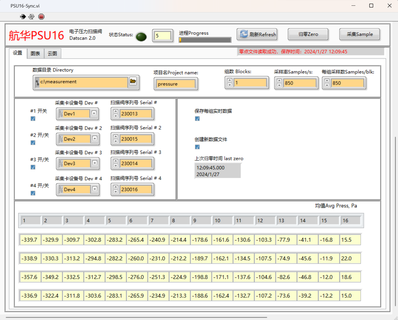The image size is (398, 320).
Task: Increment the Blocks stepper arrow up
Action: (x=229, y=81)
